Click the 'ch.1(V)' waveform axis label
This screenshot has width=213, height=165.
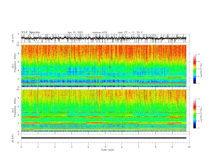(13, 38)
